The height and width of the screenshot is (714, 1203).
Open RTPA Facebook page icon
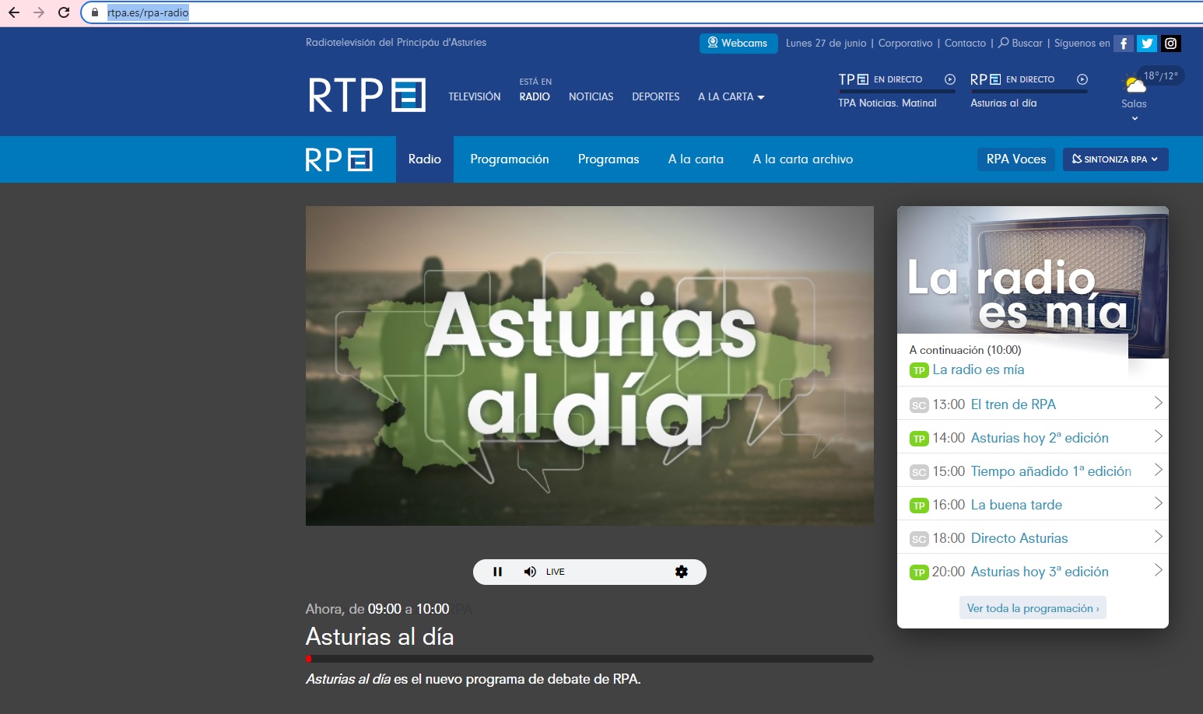(1124, 44)
